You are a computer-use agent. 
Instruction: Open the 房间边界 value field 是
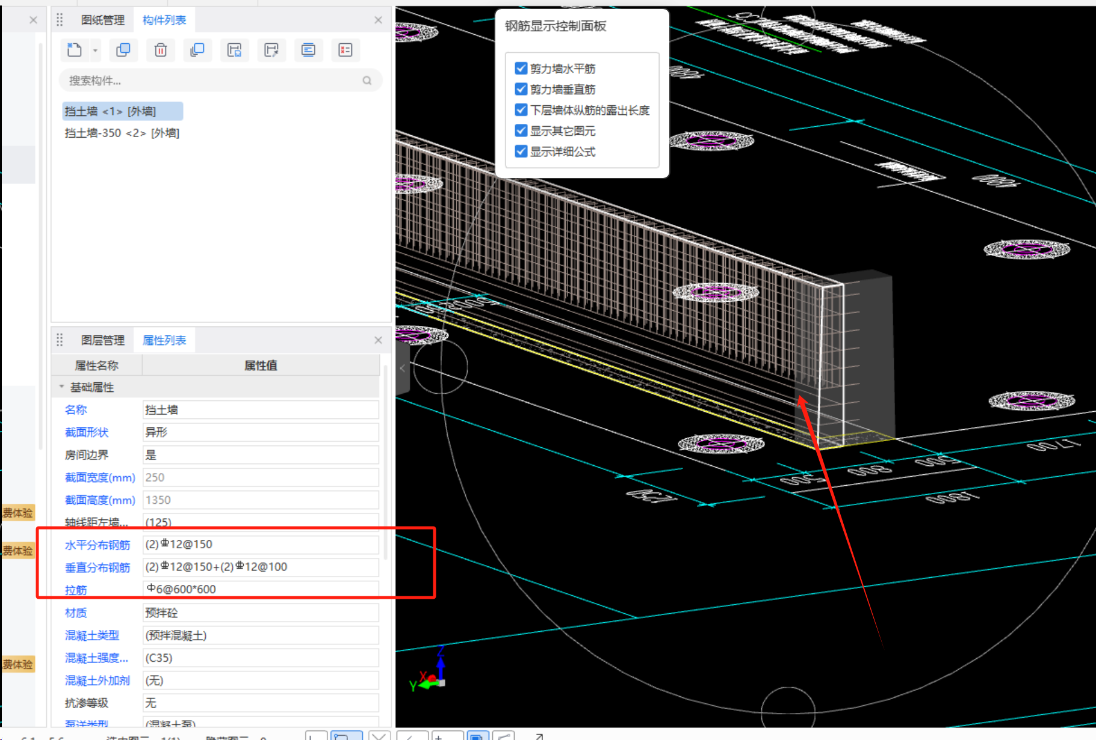coord(261,455)
